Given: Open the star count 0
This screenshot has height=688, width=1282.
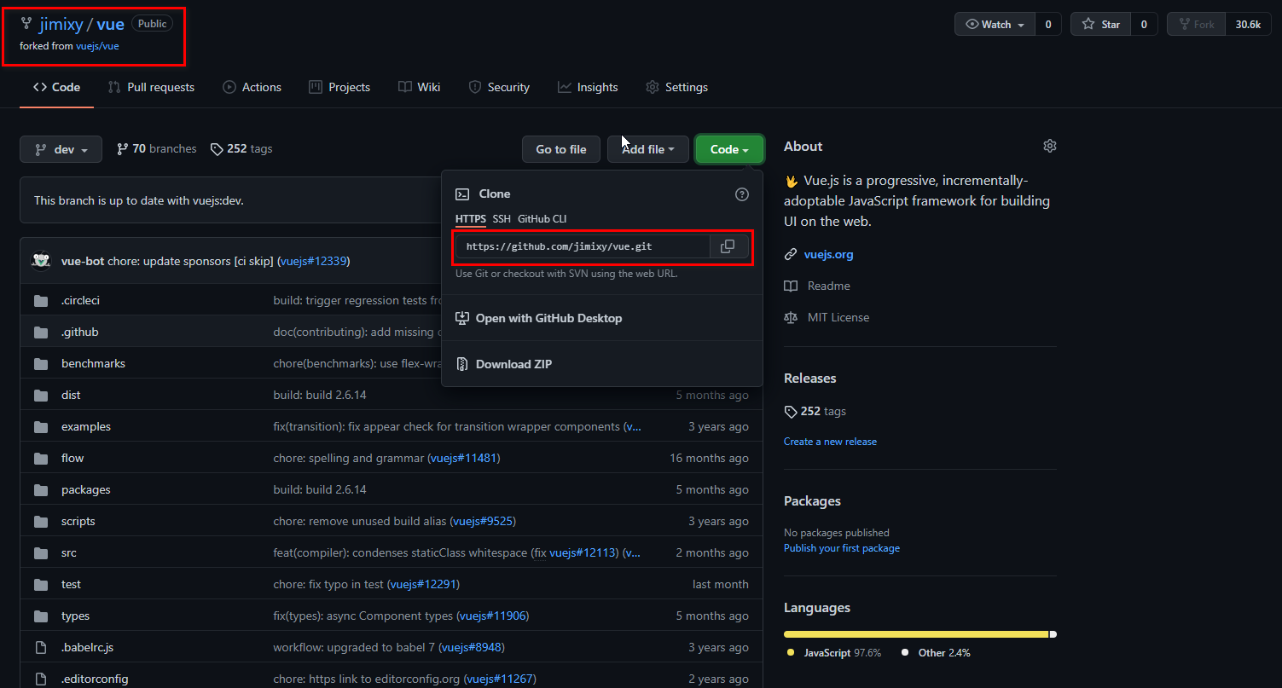Looking at the screenshot, I should pos(1144,24).
